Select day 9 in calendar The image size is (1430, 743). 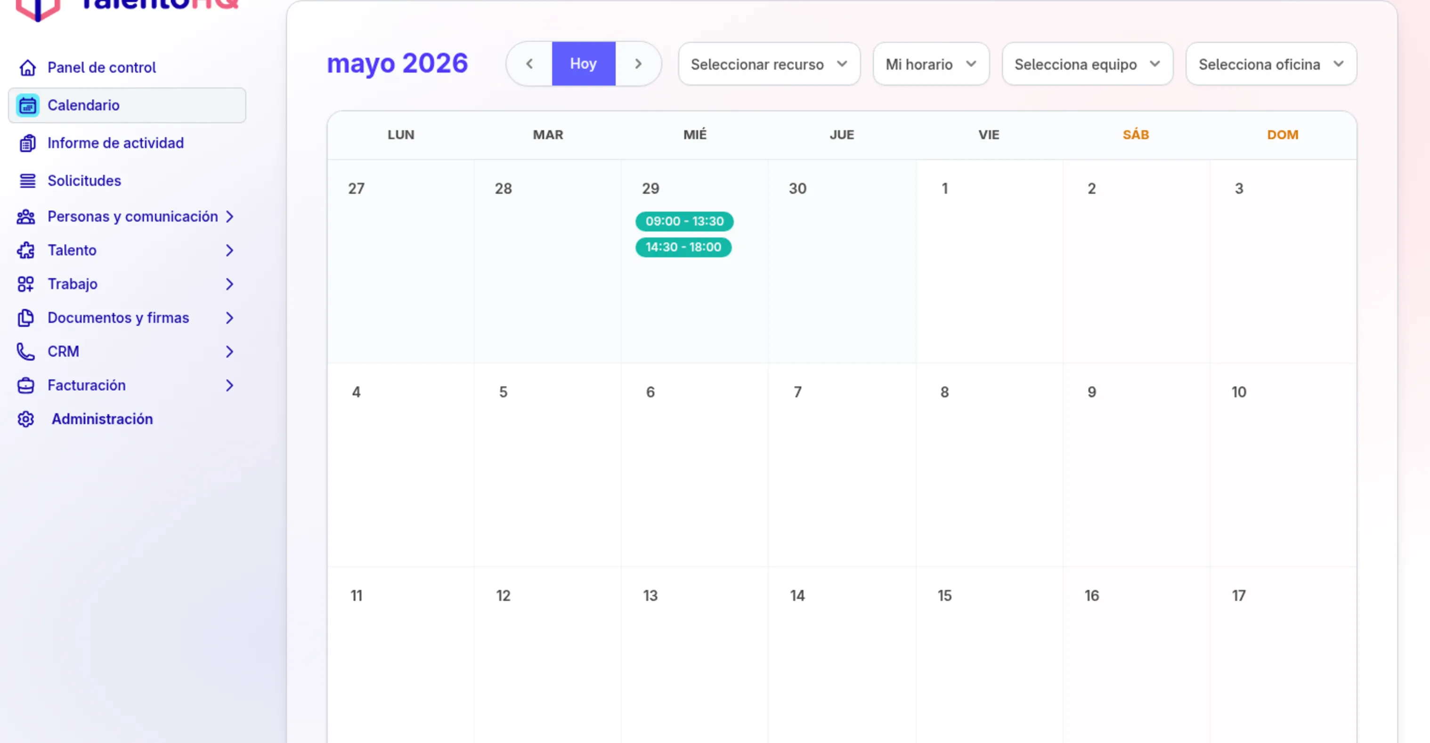click(1092, 392)
